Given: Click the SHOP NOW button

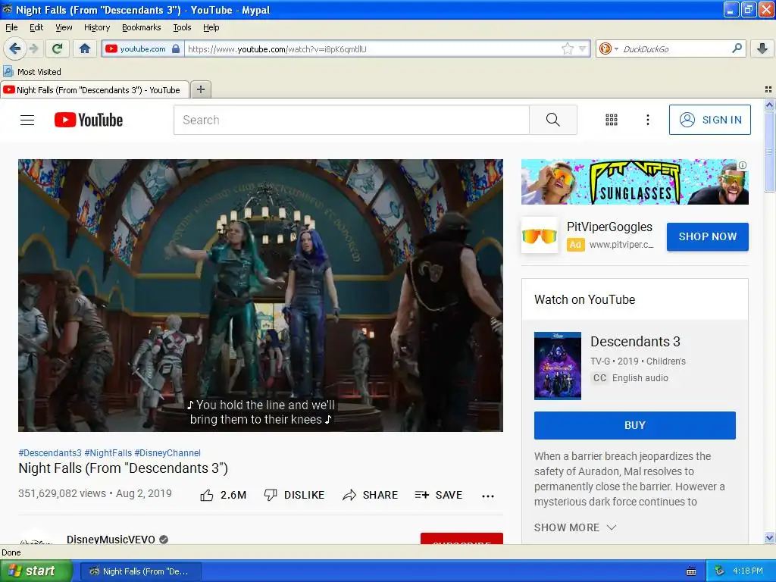Looking at the screenshot, I should pos(708,236).
